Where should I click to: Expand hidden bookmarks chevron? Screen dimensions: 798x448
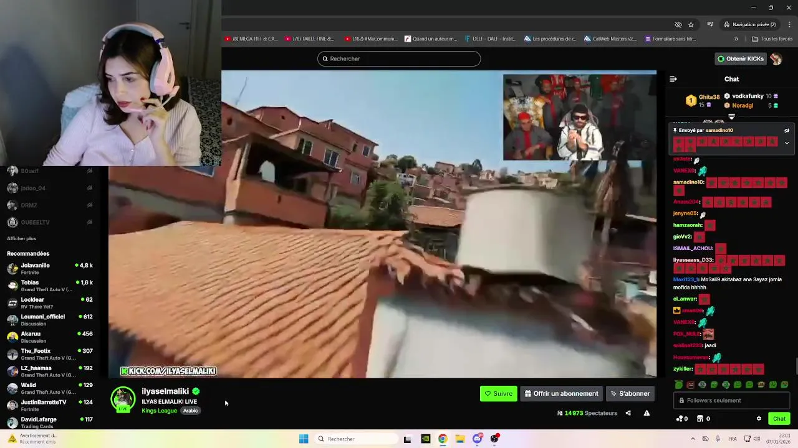736,39
